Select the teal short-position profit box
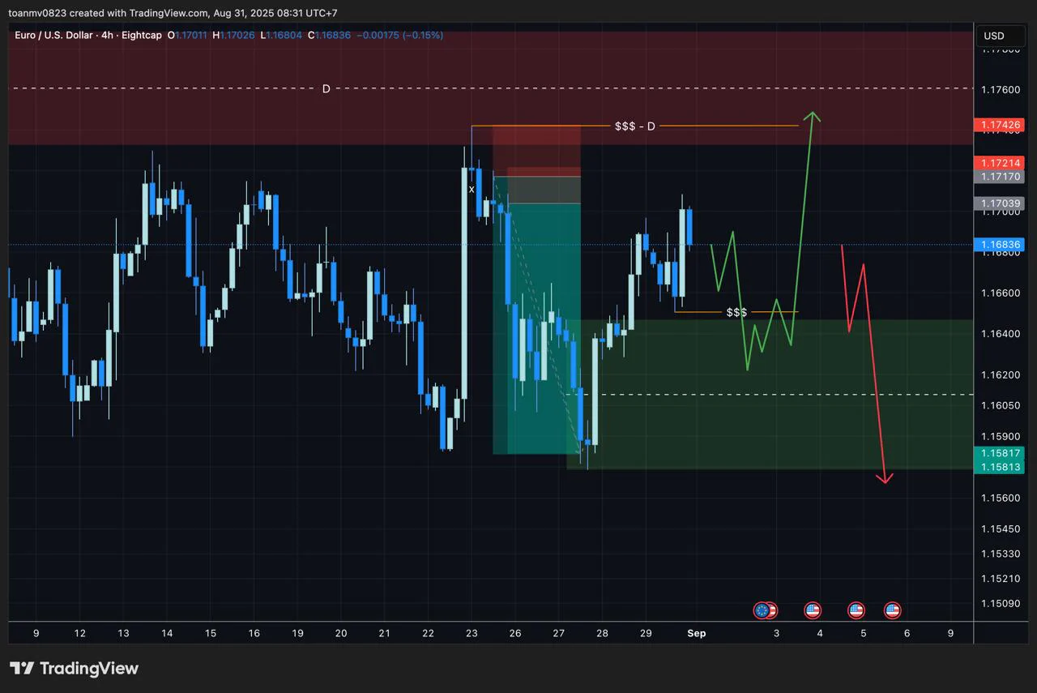Screen dimensions: 1037x693 tap(537, 328)
